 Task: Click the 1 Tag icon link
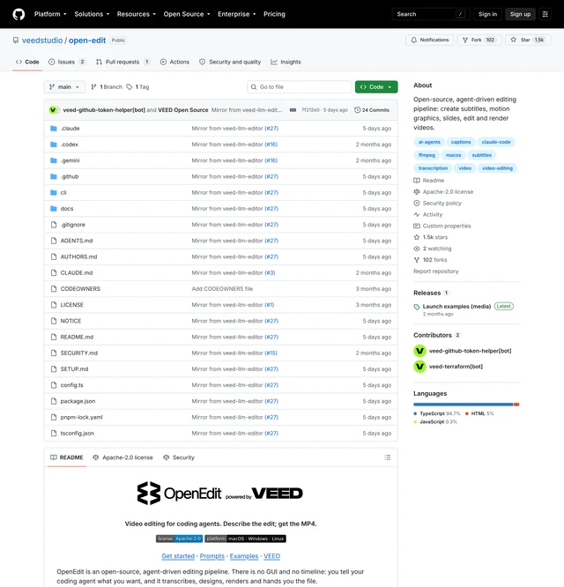pyautogui.click(x=137, y=87)
